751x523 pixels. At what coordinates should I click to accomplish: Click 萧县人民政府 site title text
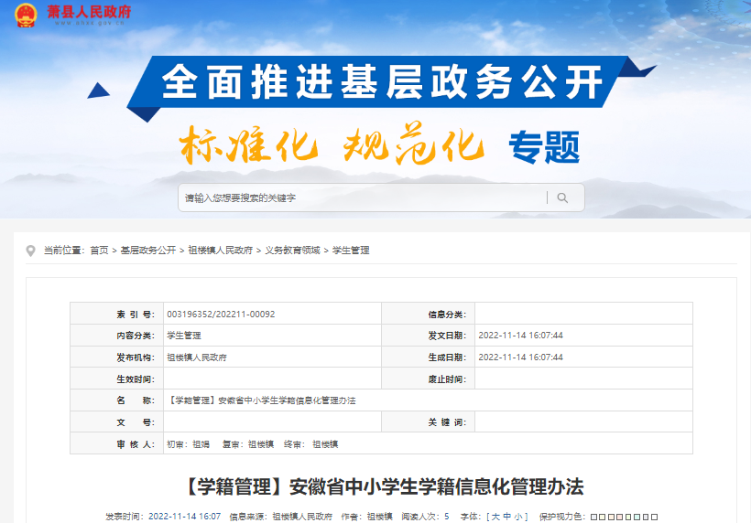pos(89,12)
